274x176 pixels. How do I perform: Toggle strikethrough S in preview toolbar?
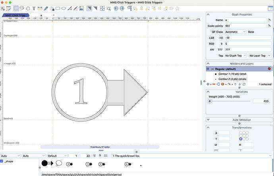[100, 155]
